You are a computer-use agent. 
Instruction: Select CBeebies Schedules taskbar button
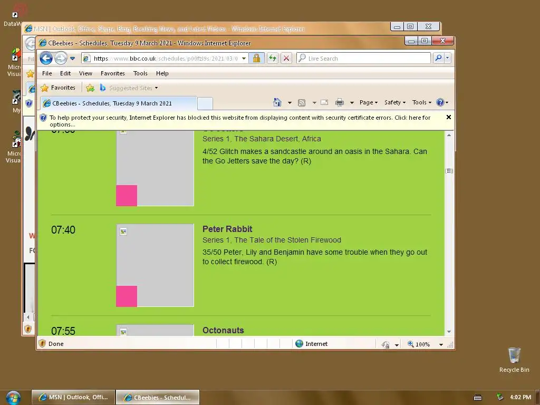(x=157, y=397)
